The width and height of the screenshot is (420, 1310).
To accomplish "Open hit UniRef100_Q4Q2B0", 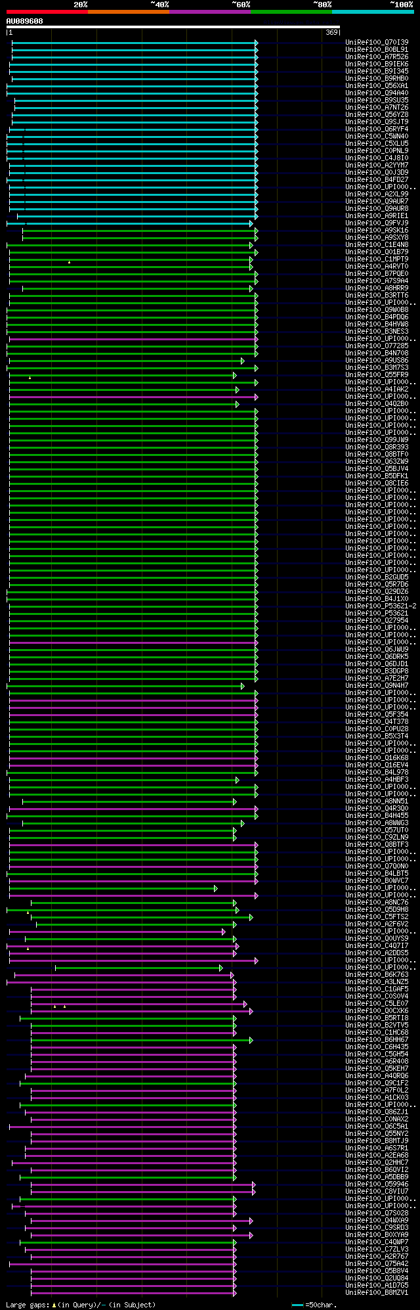I will (377, 403).
